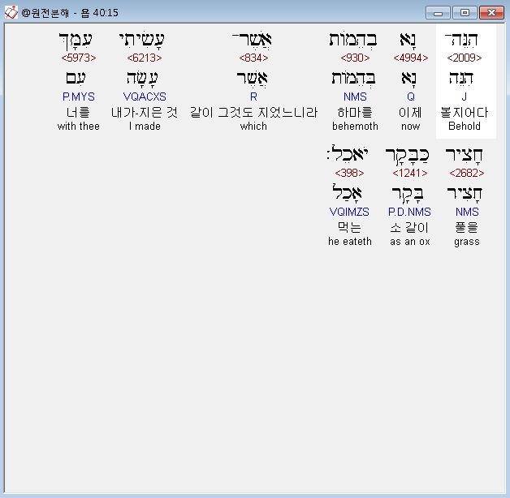Maximize the 원전분해 window
This screenshot has height=498, width=510.
465,13
